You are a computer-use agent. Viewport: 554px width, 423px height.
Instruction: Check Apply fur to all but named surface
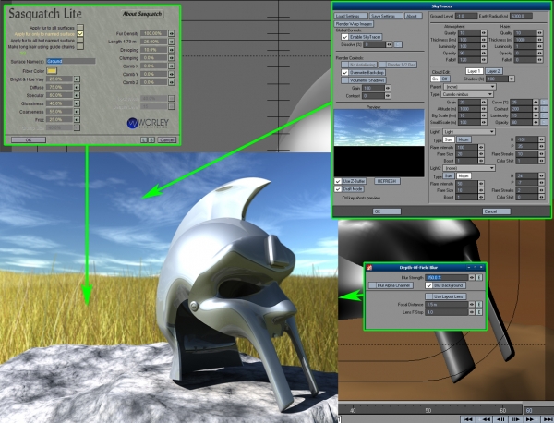[x=80, y=40]
